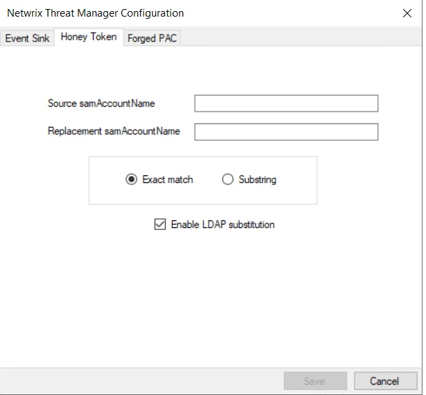Click the Cancel button
Screen dimensions: 426x395
click(x=385, y=381)
